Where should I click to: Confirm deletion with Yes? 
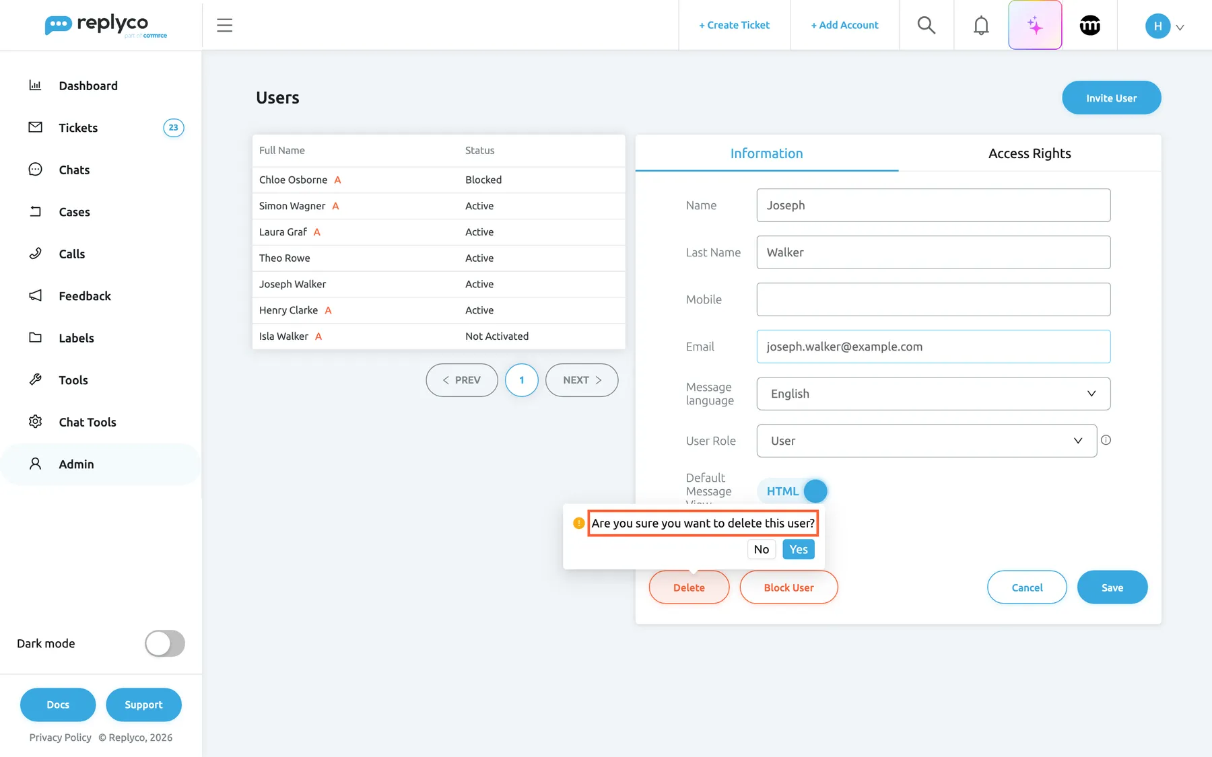click(799, 550)
